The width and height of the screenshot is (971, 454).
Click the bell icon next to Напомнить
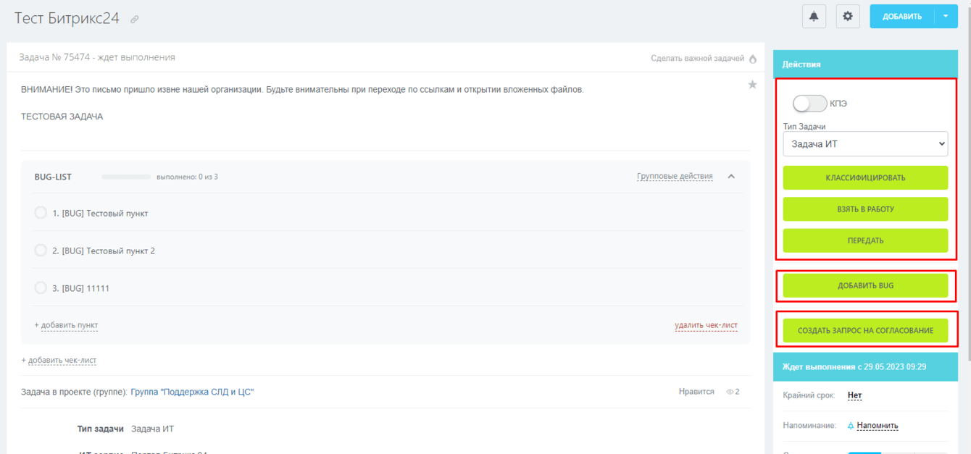point(851,426)
